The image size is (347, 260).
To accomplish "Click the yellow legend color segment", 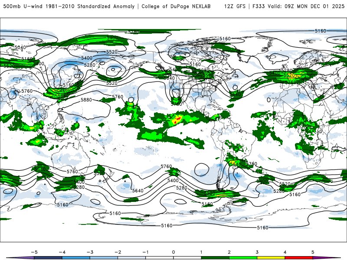I will pyautogui.click(x=271, y=258).
